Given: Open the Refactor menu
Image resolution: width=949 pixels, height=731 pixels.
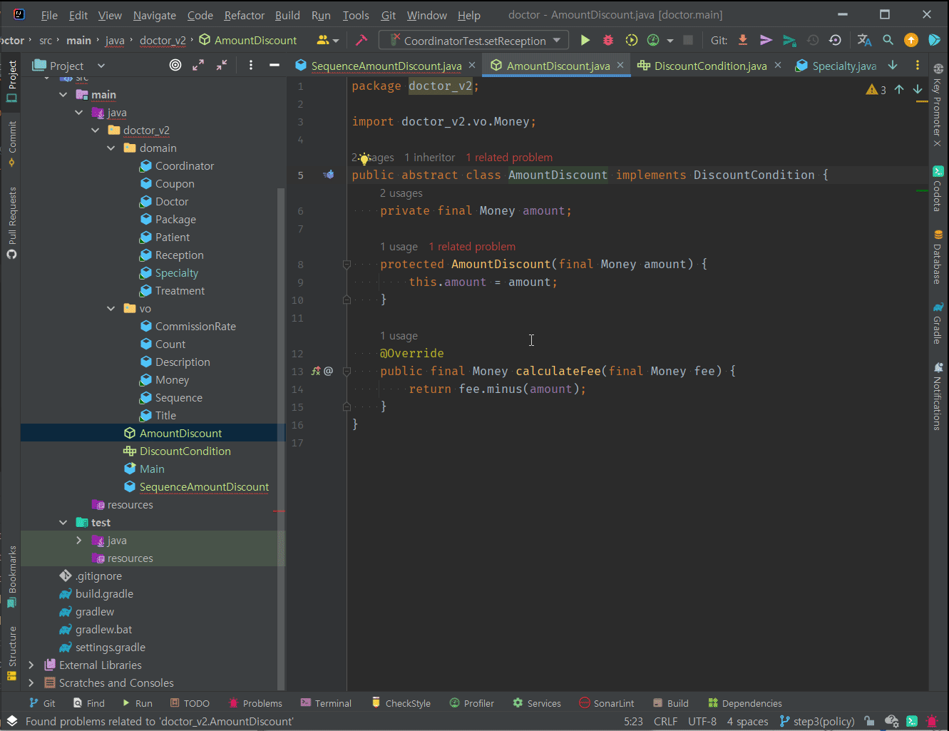Looking at the screenshot, I should click(244, 15).
